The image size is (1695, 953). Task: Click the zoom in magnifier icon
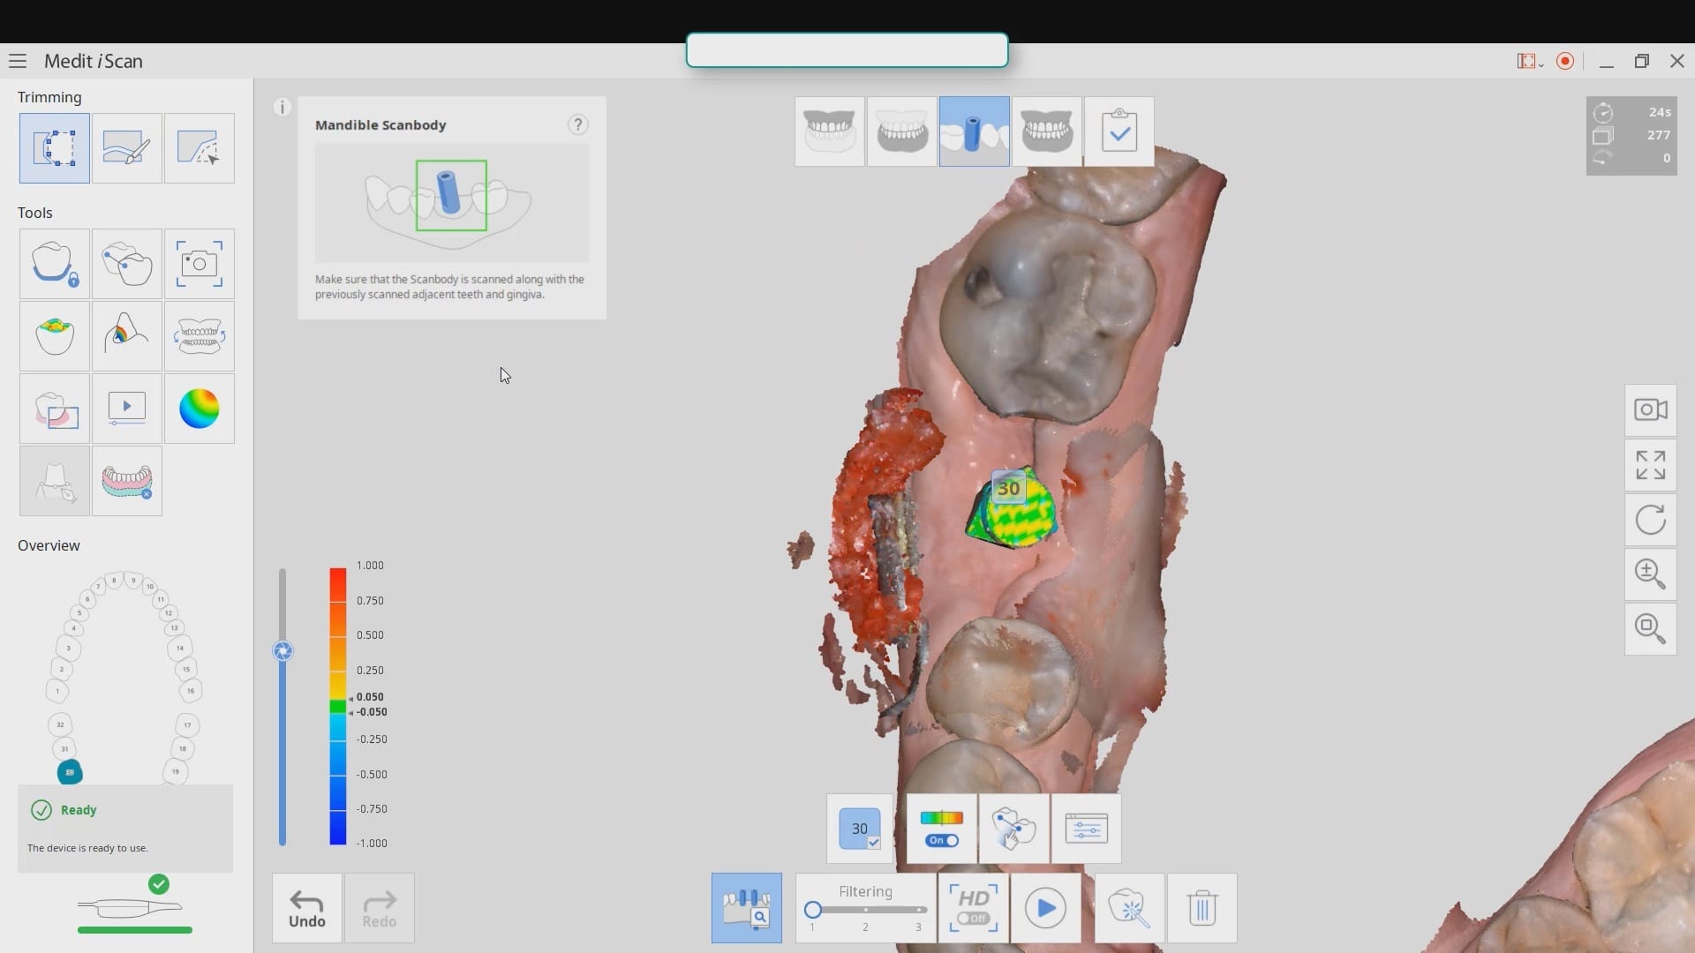coord(1650,574)
